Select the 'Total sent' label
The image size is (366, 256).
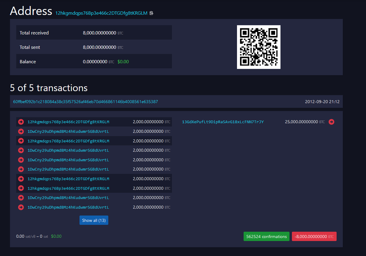click(x=30, y=47)
